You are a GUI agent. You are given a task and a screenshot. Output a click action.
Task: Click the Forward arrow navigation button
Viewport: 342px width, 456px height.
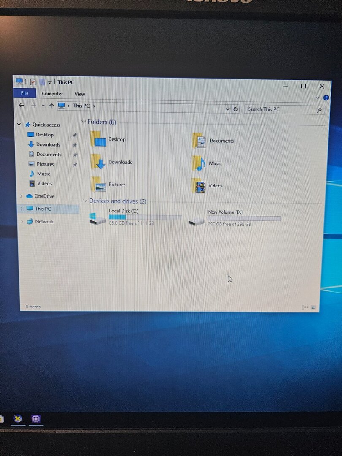(33, 105)
